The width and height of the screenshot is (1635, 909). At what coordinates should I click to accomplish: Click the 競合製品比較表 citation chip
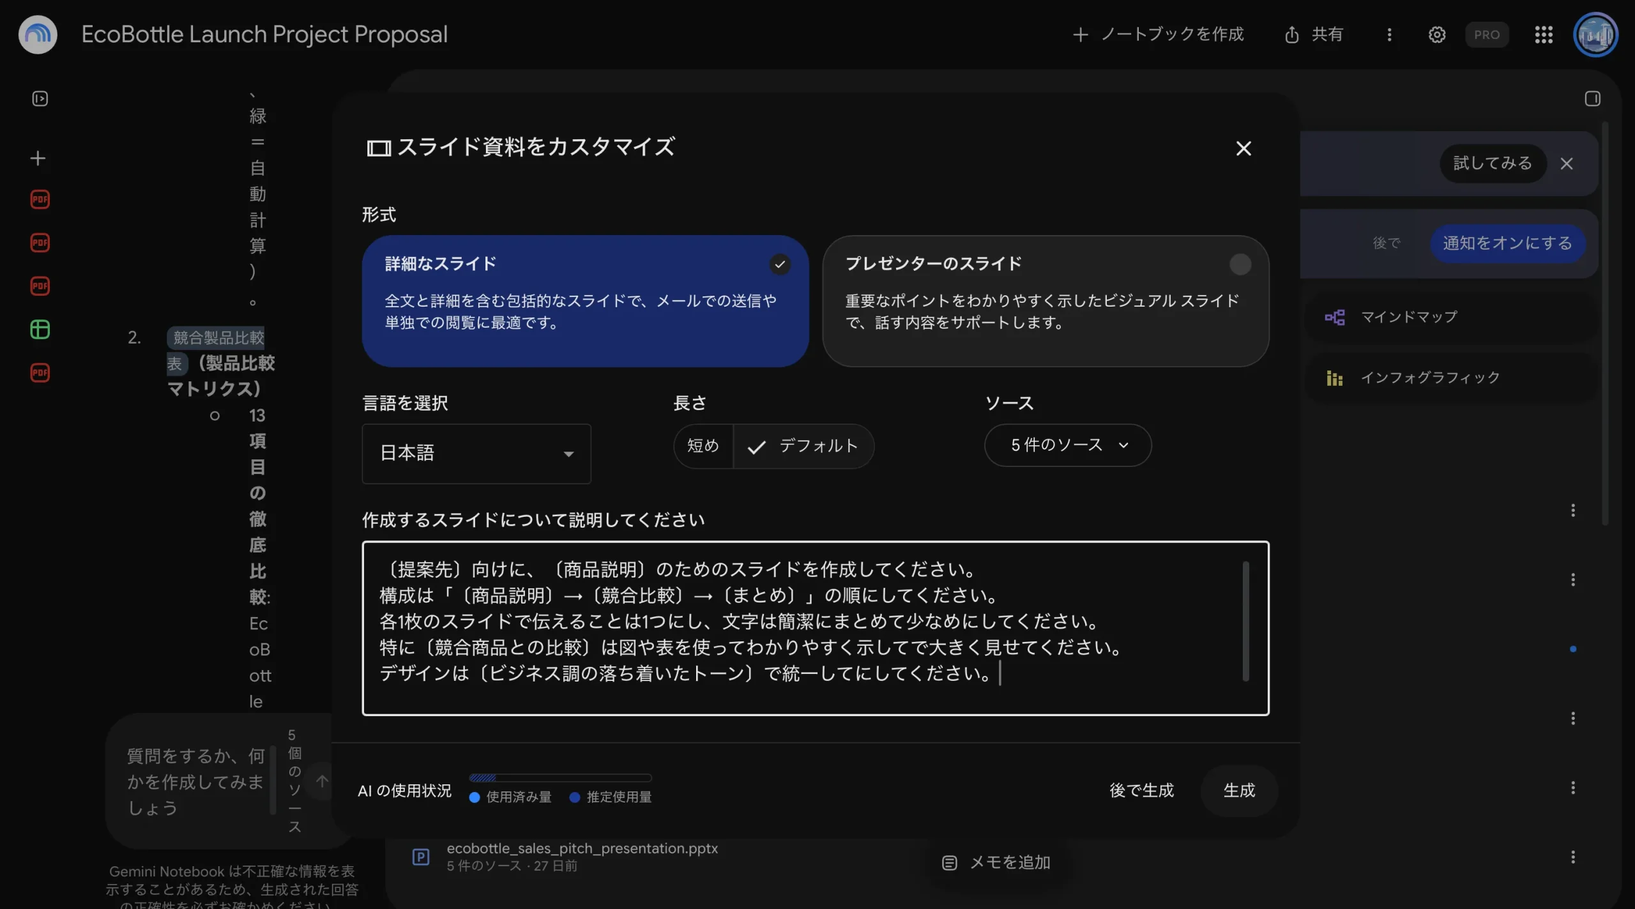[x=215, y=350]
